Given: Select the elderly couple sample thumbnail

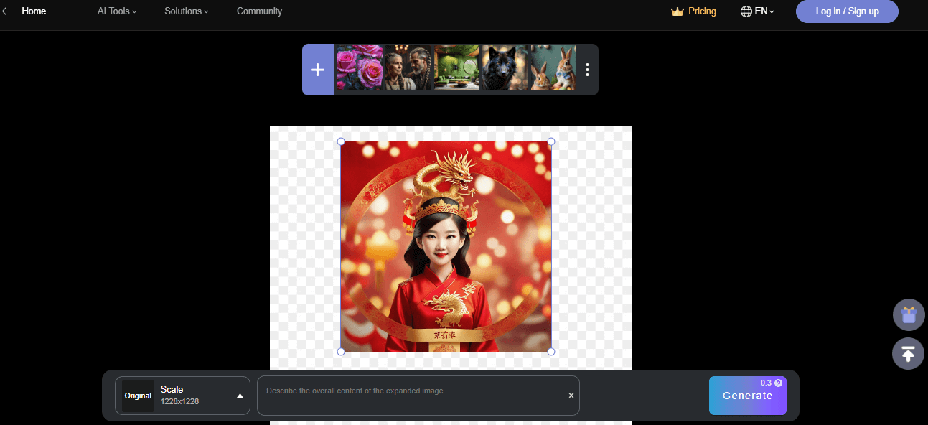Looking at the screenshot, I should (x=408, y=68).
